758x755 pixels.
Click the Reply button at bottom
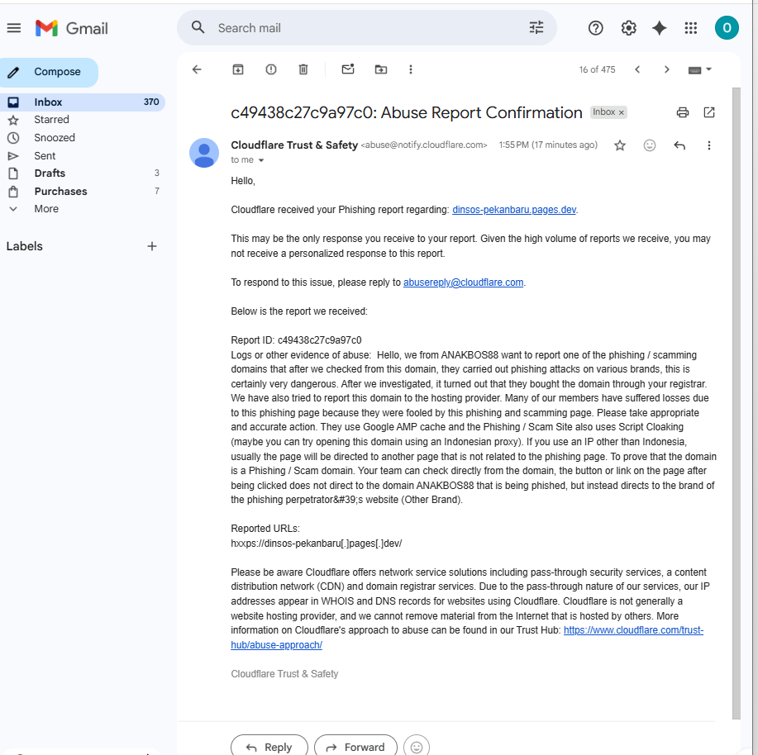pyautogui.click(x=269, y=748)
